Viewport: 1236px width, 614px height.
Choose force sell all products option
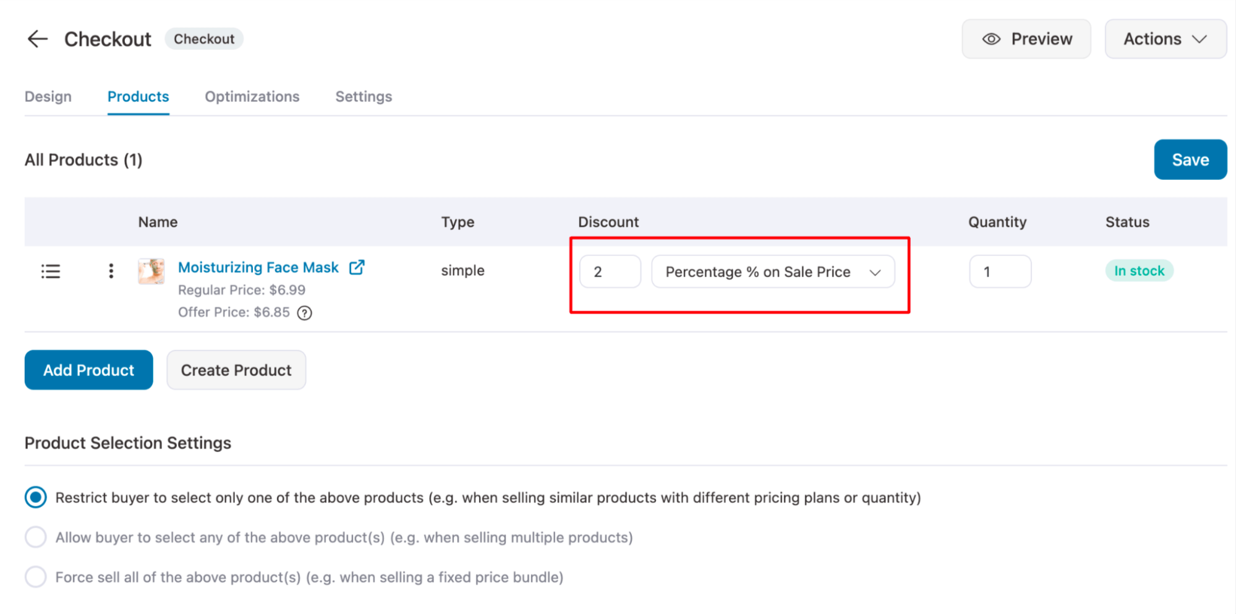(x=36, y=576)
